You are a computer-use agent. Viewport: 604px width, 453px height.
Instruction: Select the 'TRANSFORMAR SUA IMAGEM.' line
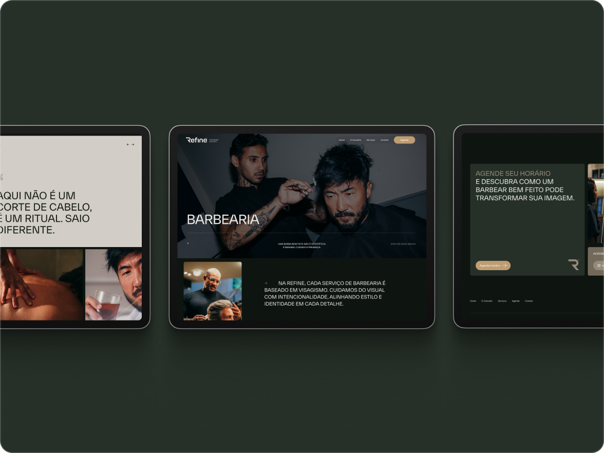525,198
